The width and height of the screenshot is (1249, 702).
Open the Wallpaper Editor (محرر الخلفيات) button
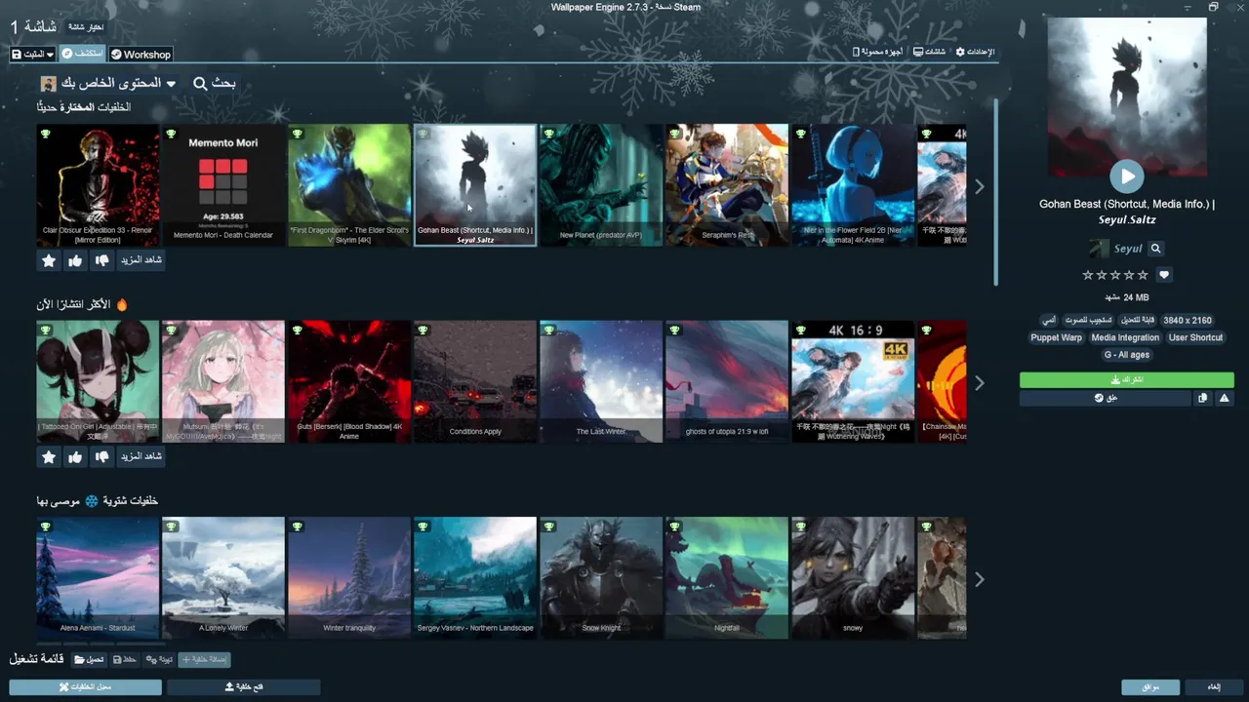[x=86, y=687]
